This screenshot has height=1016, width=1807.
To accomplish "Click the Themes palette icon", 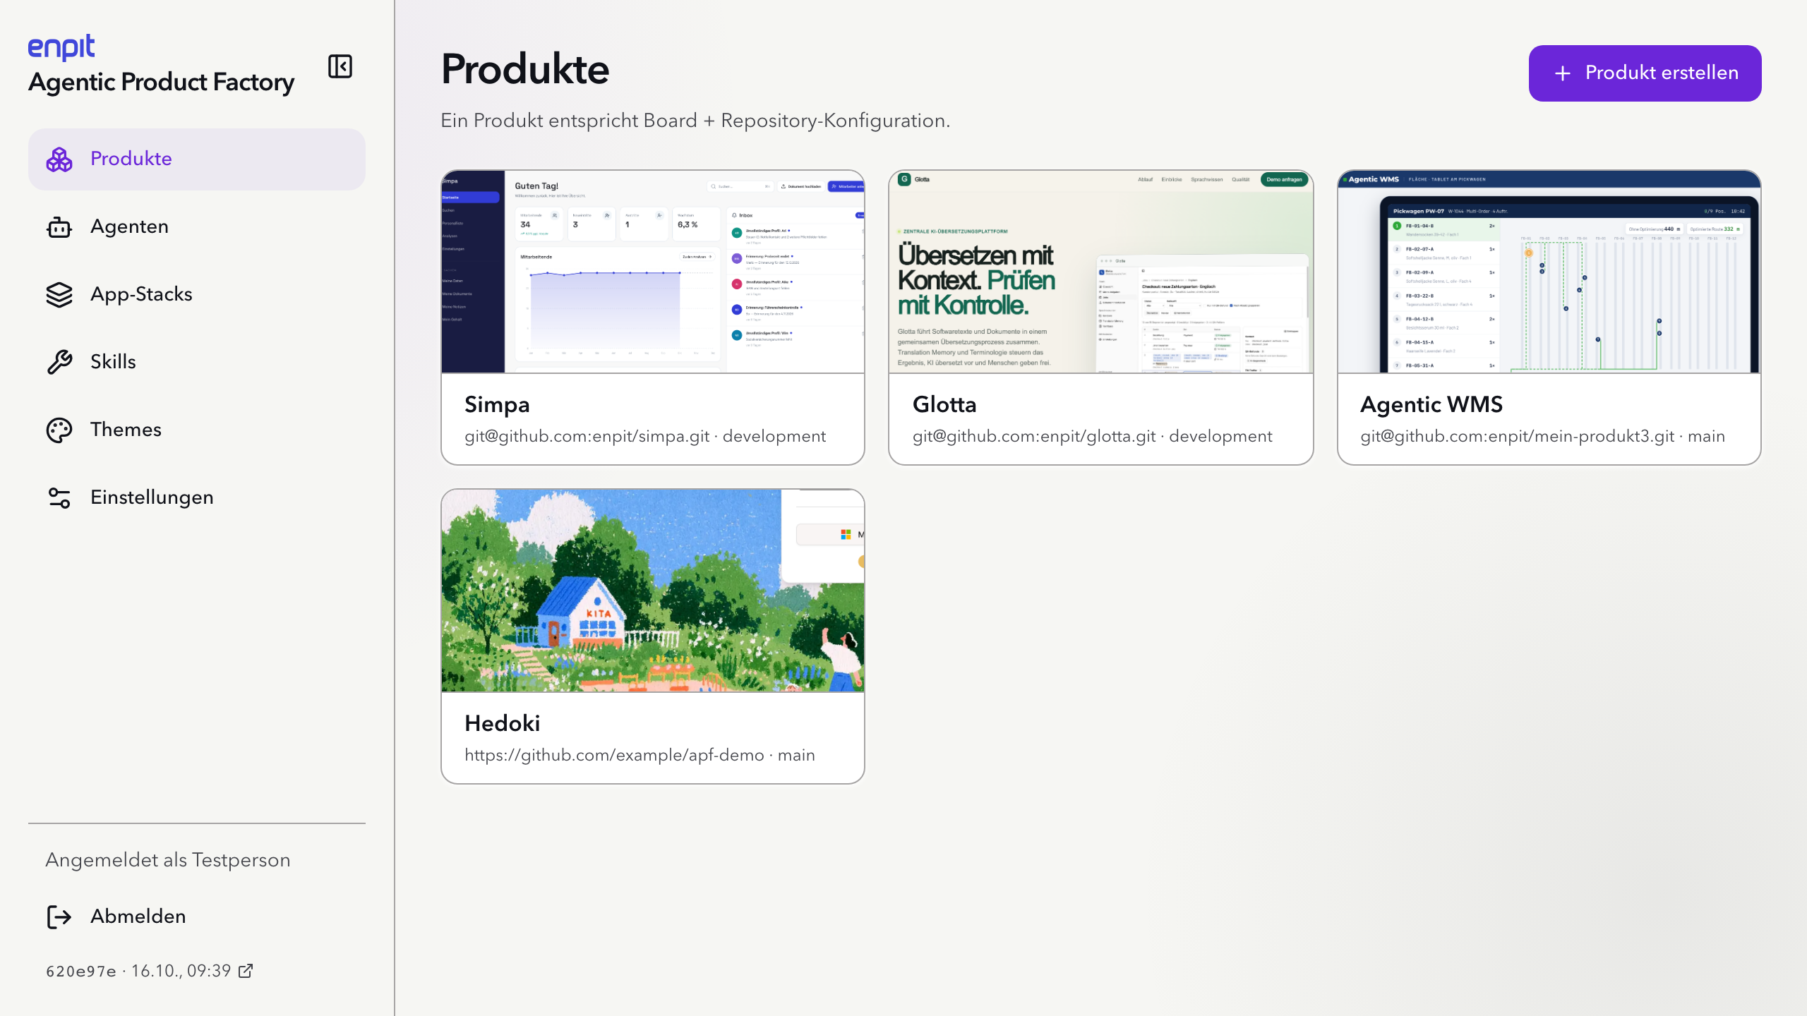I will click(x=59, y=430).
